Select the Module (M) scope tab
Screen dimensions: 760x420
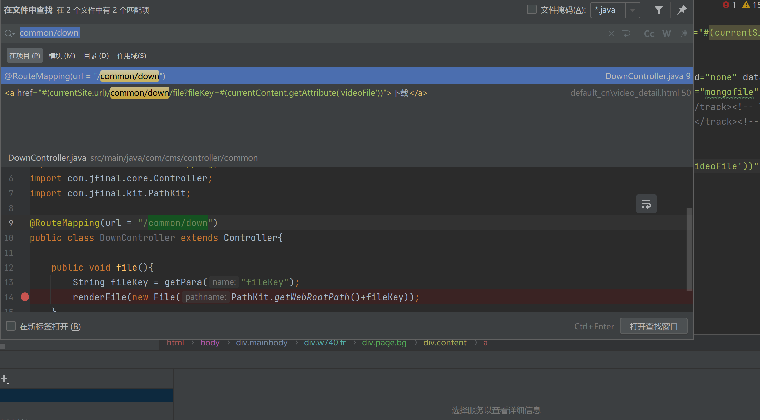tap(62, 56)
